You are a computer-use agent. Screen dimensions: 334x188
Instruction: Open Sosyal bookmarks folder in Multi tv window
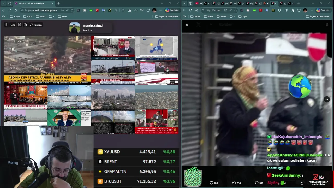15,16
